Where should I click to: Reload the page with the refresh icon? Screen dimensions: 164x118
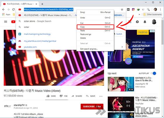click(13, 10)
